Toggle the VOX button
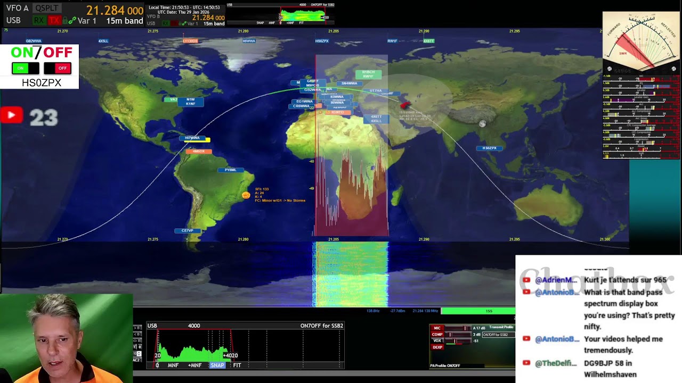The image size is (682, 383). (437, 340)
